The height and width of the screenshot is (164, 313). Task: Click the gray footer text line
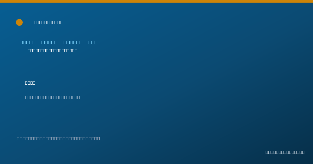[58, 138]
